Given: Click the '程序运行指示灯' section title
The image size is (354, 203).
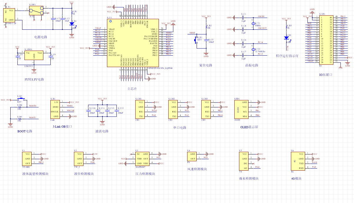Looking at the screenshot, I should point(287,56).
